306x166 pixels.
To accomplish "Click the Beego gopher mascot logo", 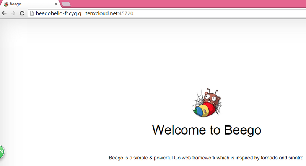I will click(207, 102).
